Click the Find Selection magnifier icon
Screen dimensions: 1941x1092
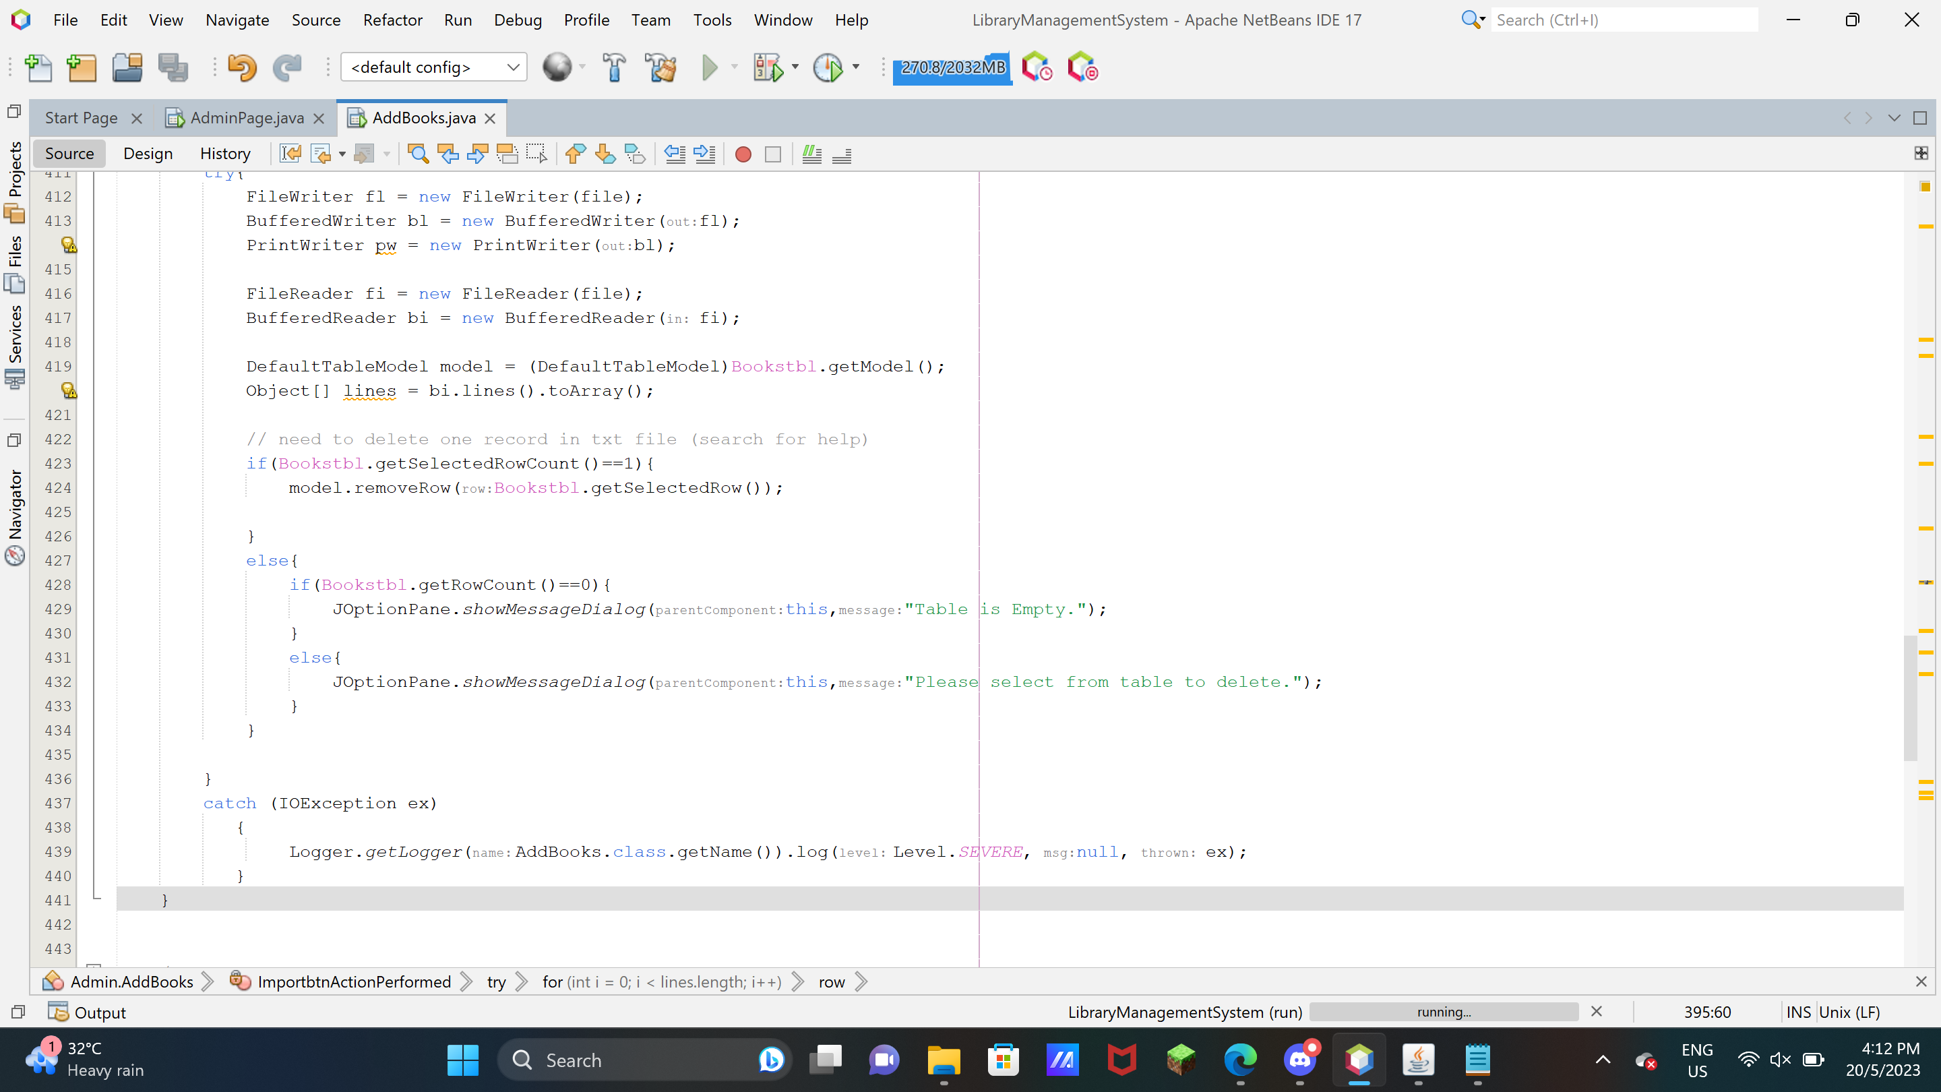point(417,154)
